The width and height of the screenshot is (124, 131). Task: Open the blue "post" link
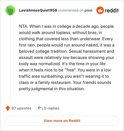pyautogui.click(x=88, y=10)
